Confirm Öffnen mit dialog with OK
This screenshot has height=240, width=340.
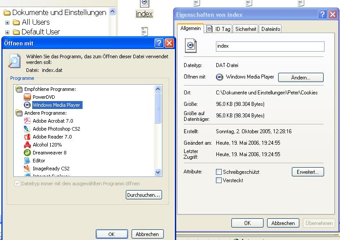click(x=112, y=234)
